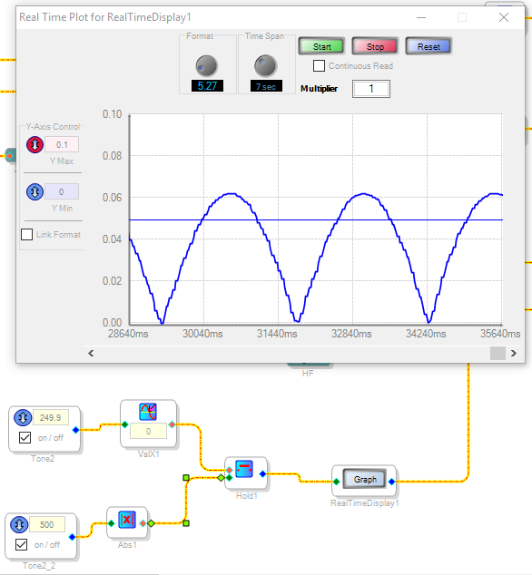Click the Time Span knob
The height and width of the screenshot is (575, 532).
coord(265,65)
